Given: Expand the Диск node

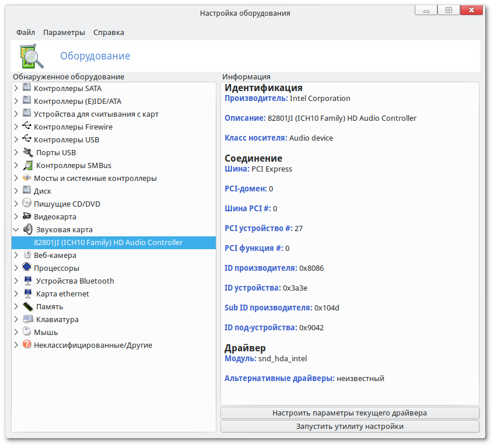Looking at the screenshot, I should click(x=16, y=191).
